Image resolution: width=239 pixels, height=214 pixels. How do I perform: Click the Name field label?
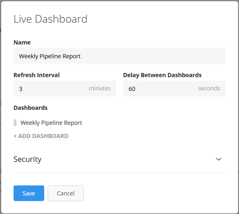22,42
